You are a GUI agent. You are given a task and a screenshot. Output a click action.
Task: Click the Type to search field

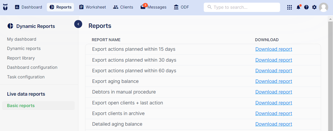click(x=242, y=7)
